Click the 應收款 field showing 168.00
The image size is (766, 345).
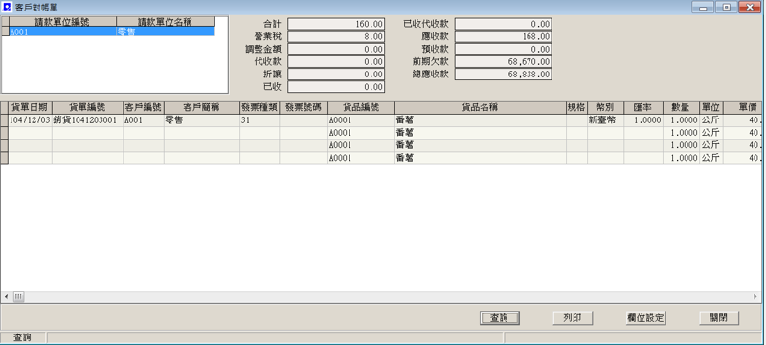pos(504,36)
